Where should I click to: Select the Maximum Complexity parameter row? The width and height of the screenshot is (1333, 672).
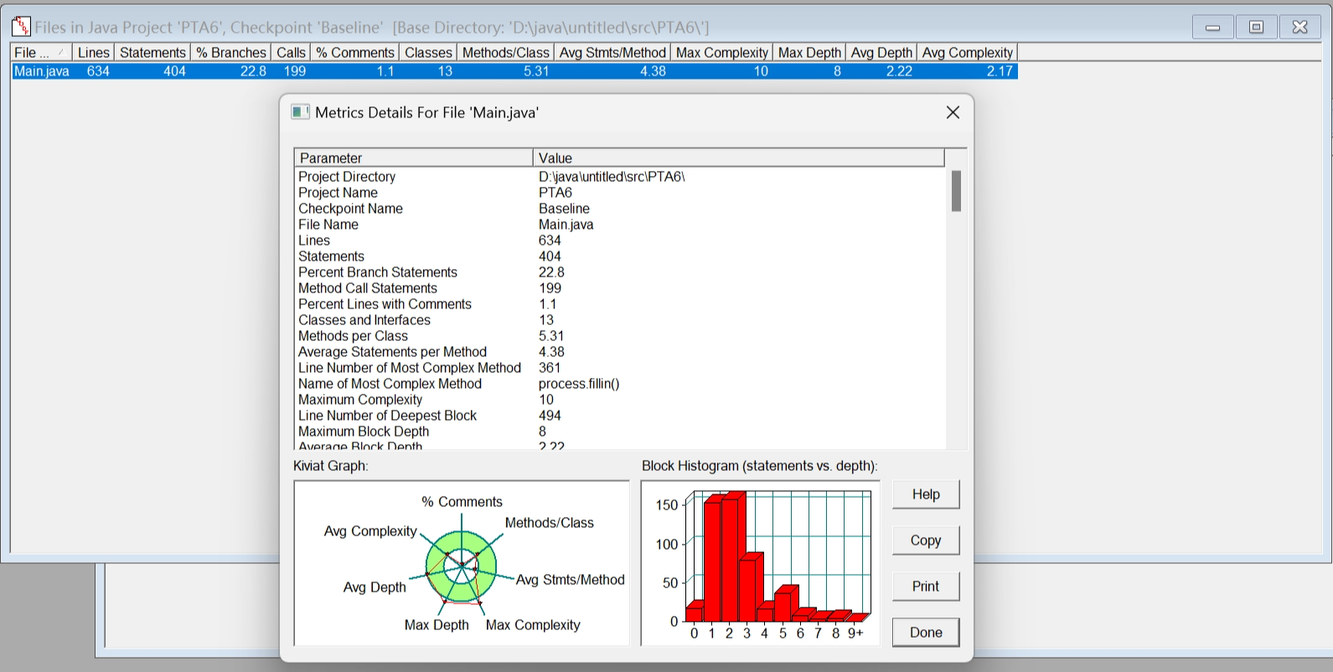[x=621, y=400]
